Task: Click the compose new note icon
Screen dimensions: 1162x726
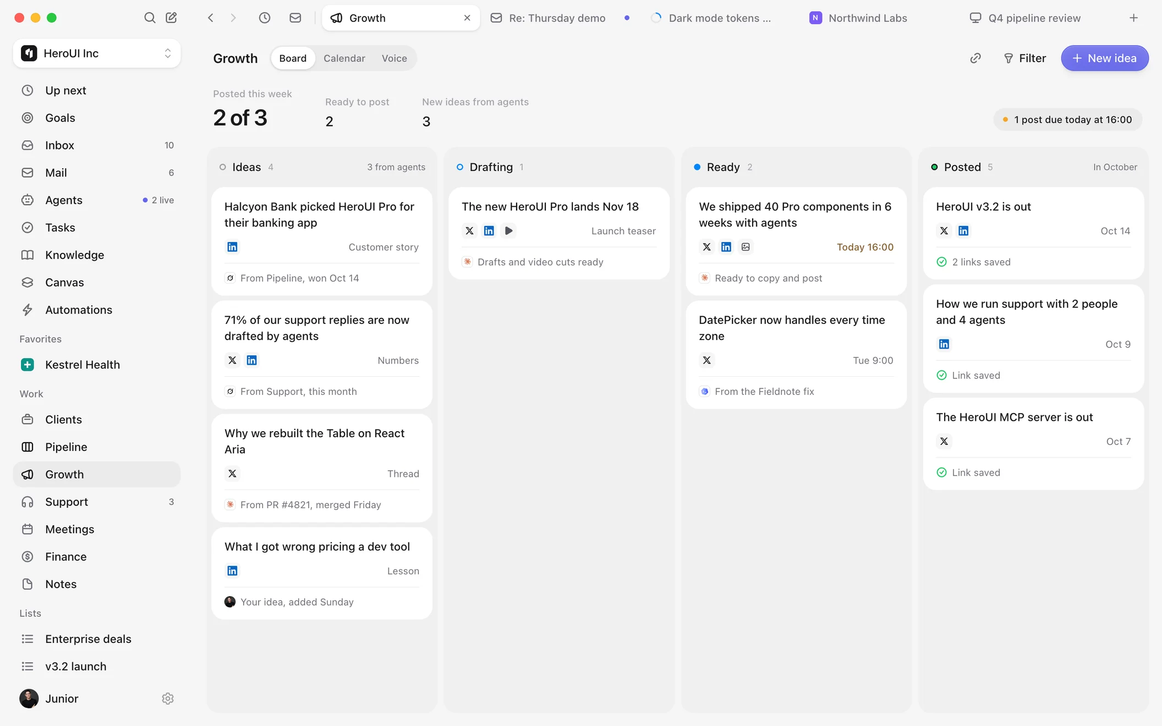Action: [x=171, y=18]
